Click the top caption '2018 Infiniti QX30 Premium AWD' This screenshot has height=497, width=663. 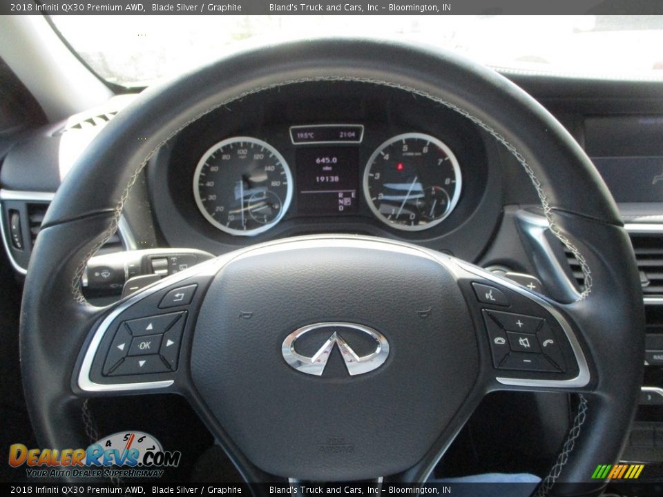pyautogui.click(x=77, y=7)
